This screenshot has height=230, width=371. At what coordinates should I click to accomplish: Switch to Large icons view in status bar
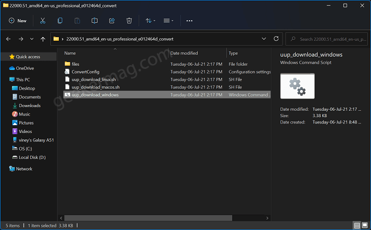[365, 225]
